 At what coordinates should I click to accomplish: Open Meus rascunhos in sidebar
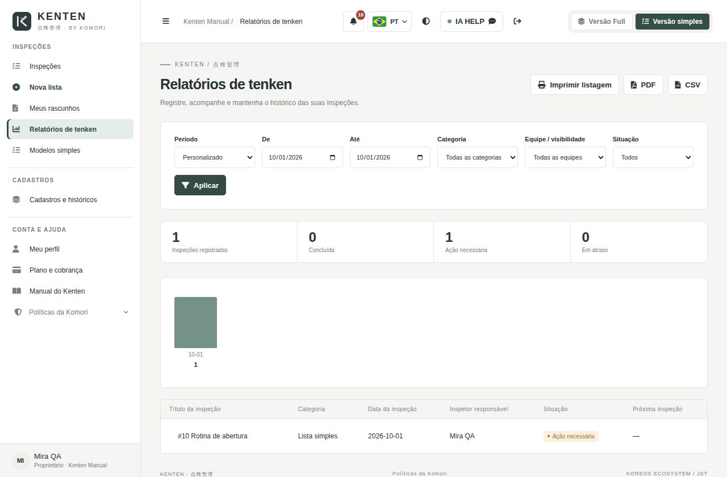[70, 108]
